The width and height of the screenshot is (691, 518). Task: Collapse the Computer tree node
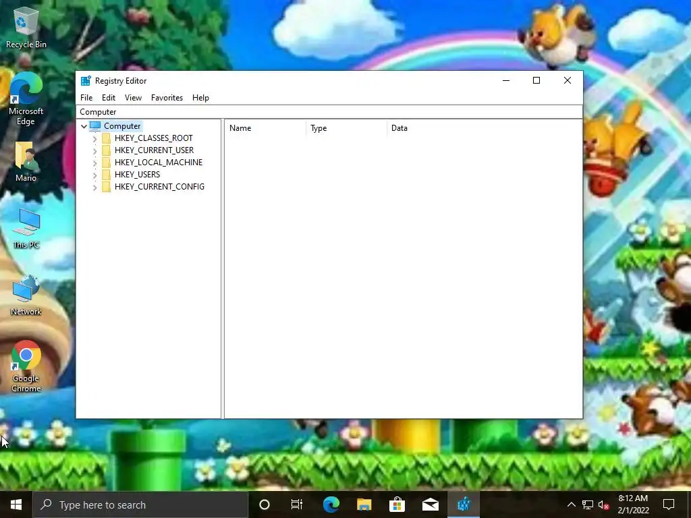point(84,126)
